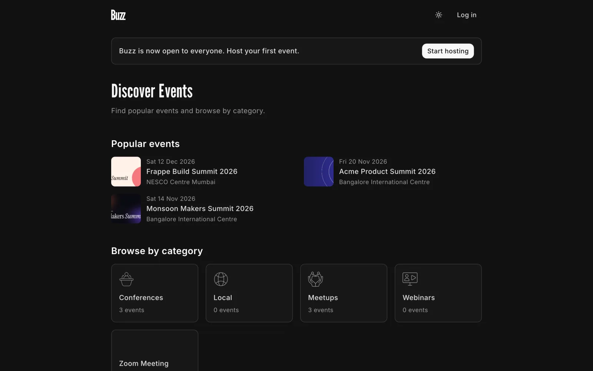
Task: Click the Frappe Build Summit 2026 title
Action: pos(192,171)
